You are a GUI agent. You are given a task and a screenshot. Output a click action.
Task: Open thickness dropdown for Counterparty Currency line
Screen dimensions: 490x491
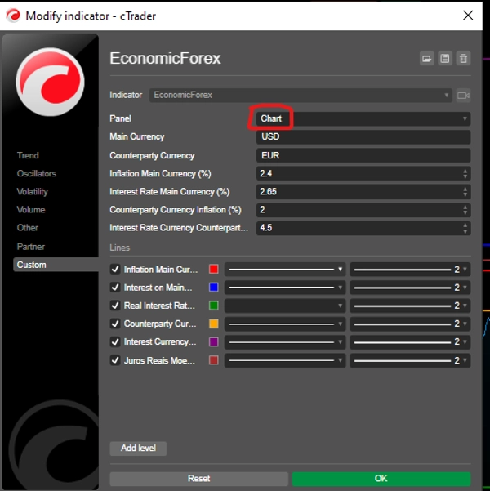coord(409,324)
